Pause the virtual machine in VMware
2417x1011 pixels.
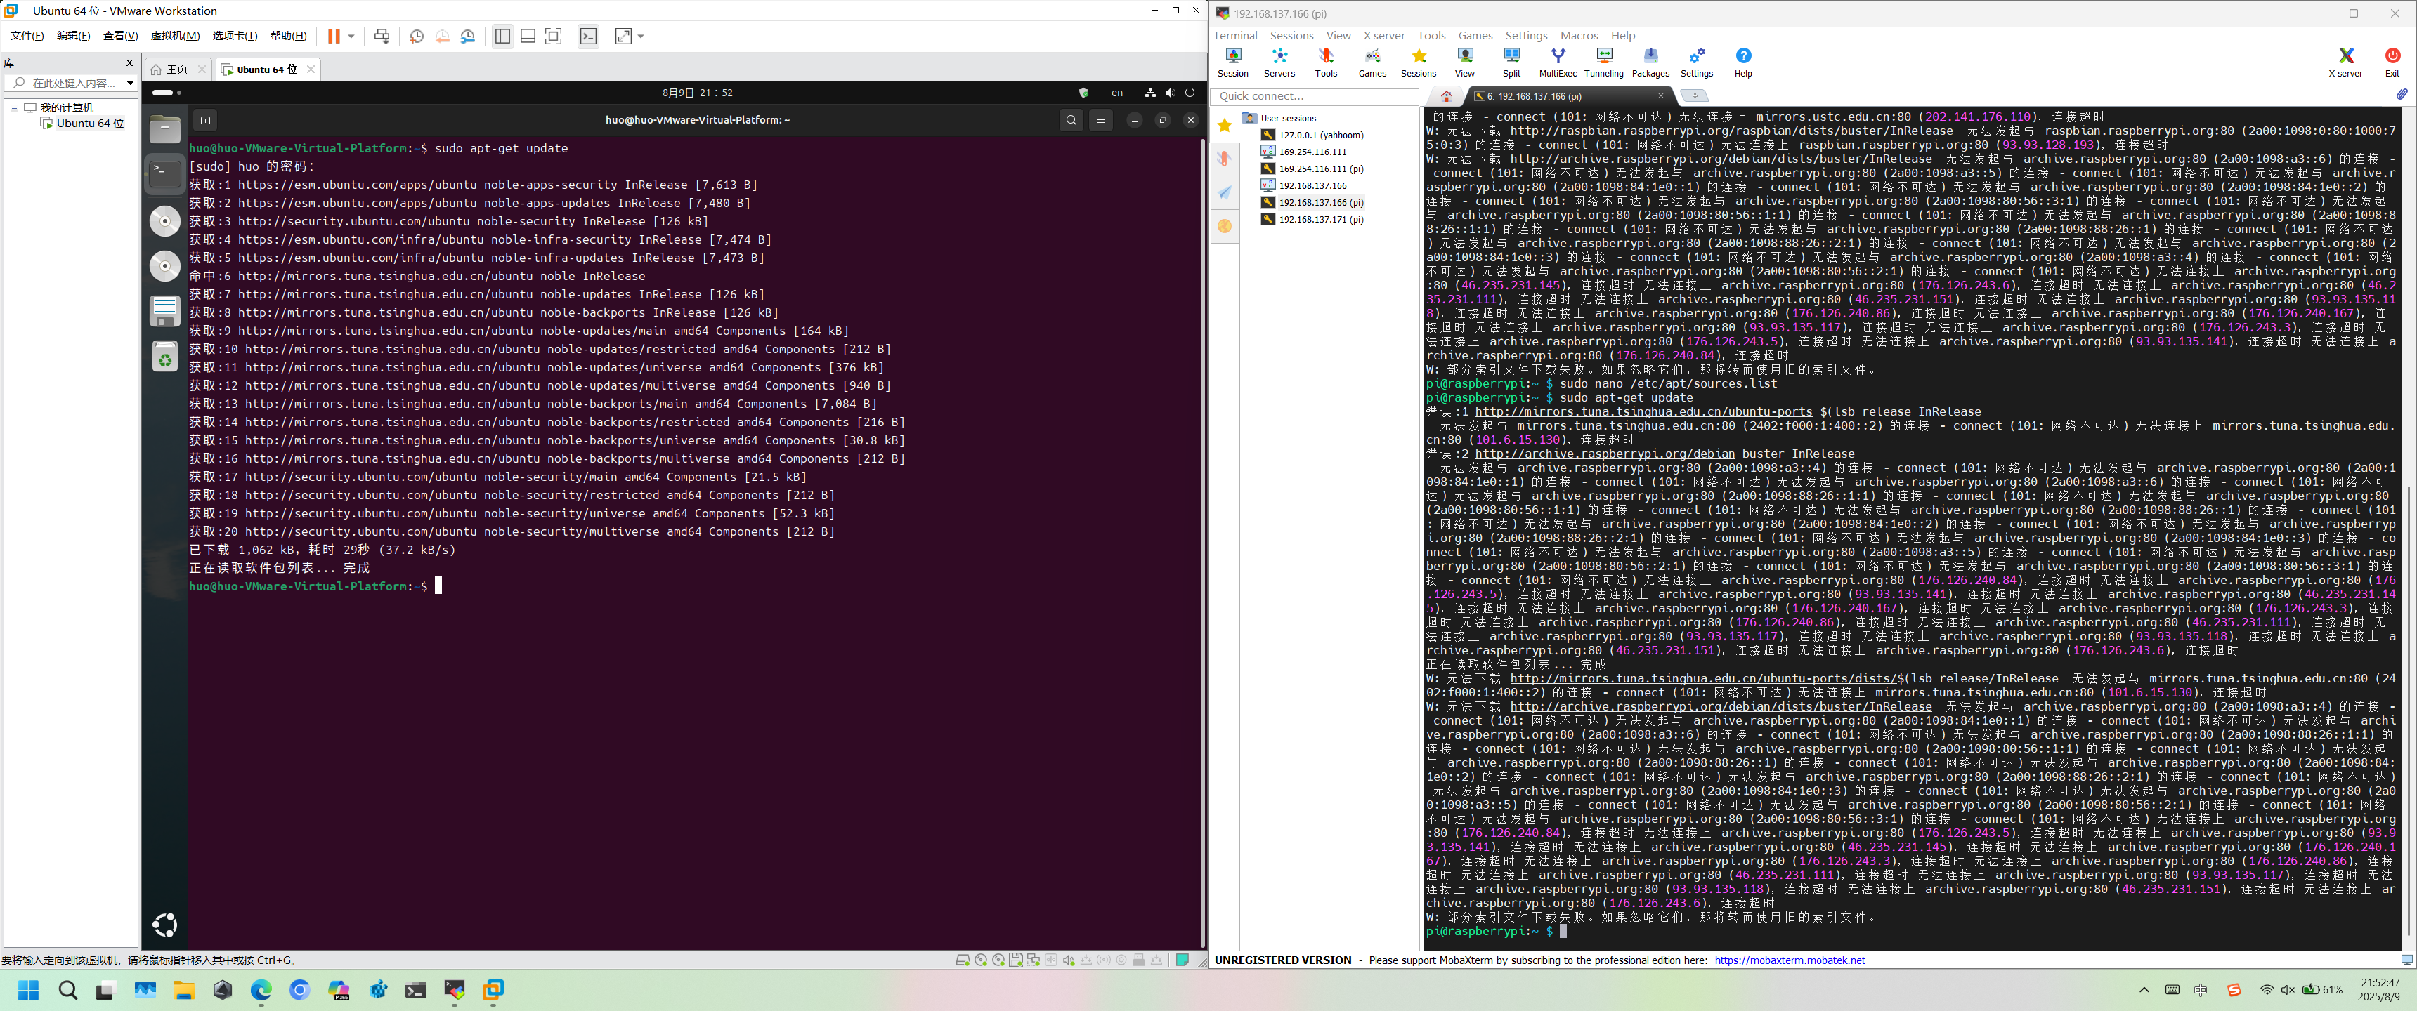point(333,37)
